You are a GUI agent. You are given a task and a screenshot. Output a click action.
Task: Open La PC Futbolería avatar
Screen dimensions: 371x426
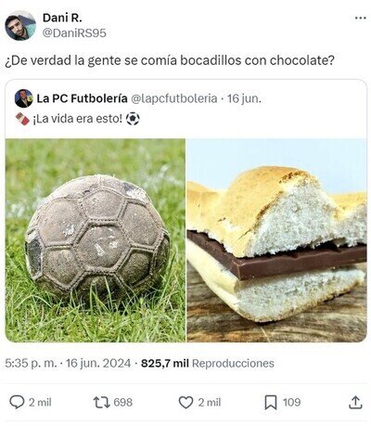click(23, 98)
